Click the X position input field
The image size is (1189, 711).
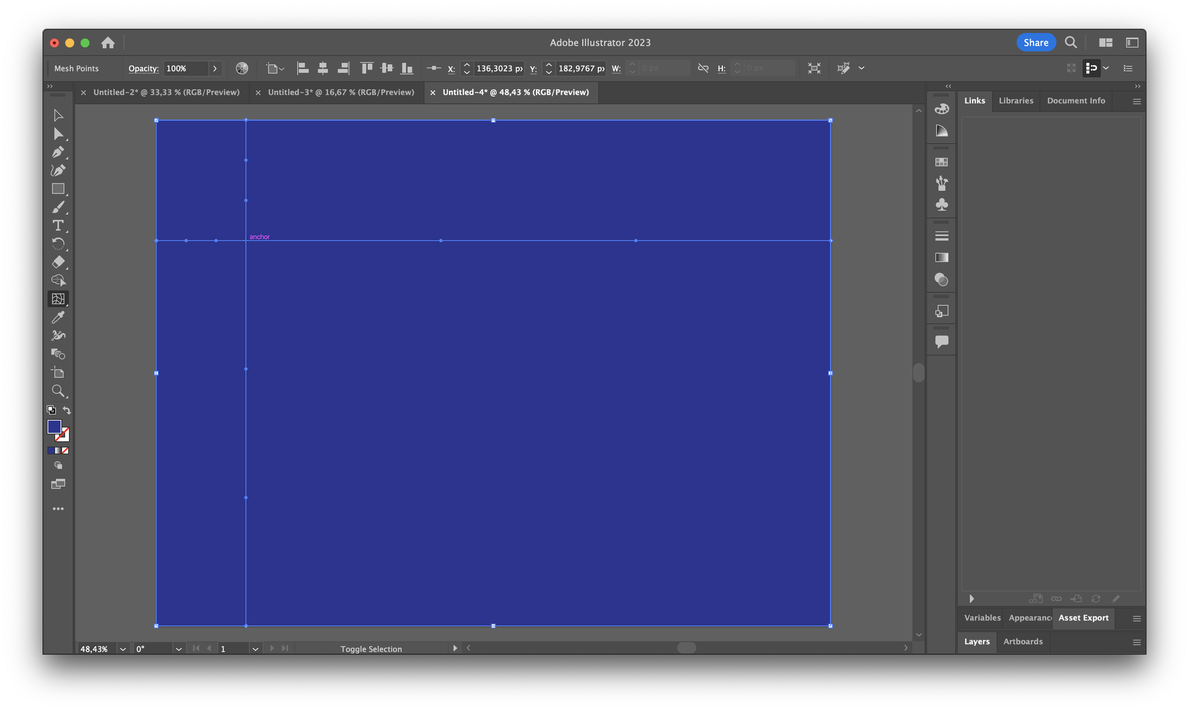click(499, 68)
